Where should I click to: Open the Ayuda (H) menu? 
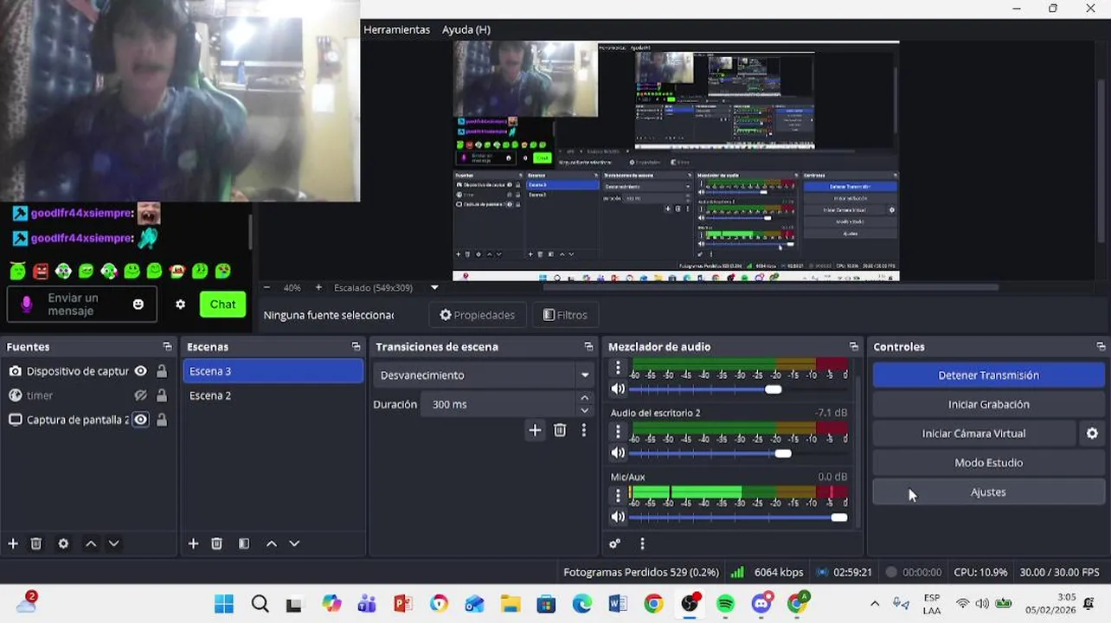pyautogui.click(x=466, y=29)
